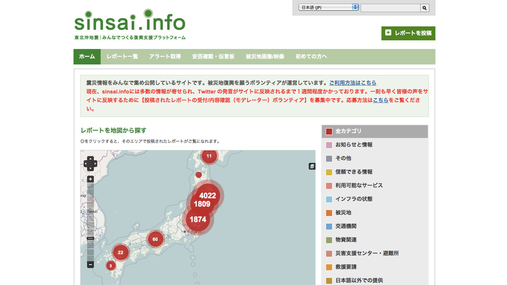Screen dimensions: 507x285
Task: Switch to the レポート一覧 tab
Action: 121,57
